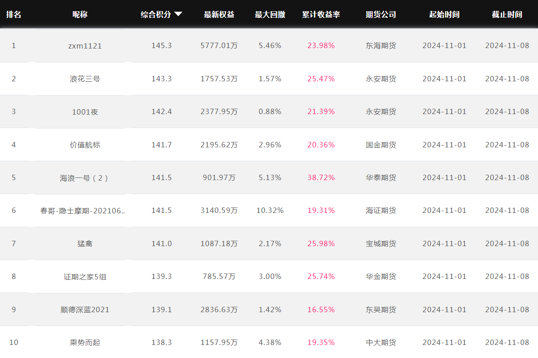538x358 pixels.
Task: Open nickname 价值航标
Action: [x=85, y=145]
